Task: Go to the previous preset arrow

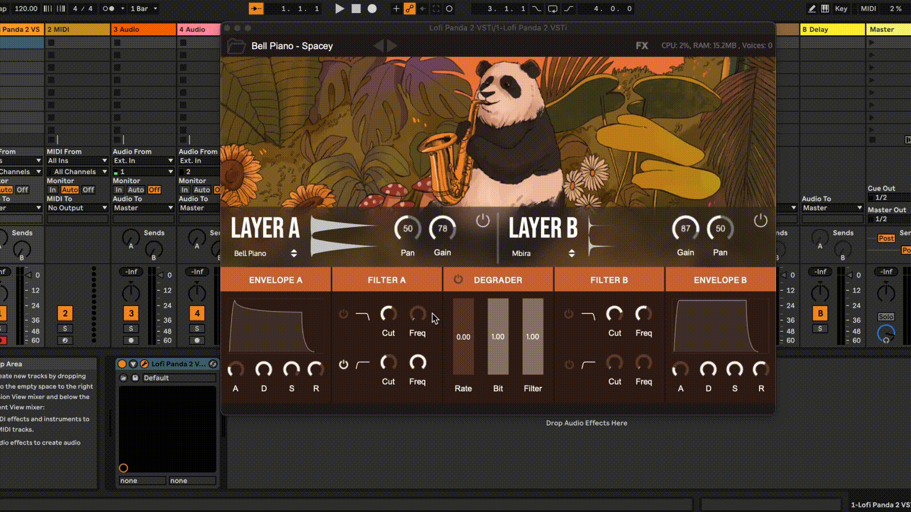Action: point(379,46)
